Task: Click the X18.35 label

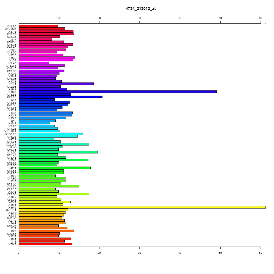Action: (11, 26)
